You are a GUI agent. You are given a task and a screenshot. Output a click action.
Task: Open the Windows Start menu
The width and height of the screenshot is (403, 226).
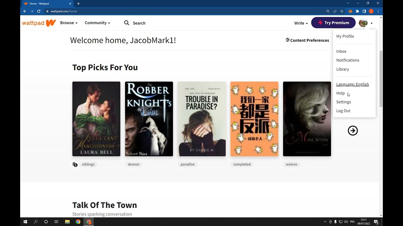pos(26,222)
